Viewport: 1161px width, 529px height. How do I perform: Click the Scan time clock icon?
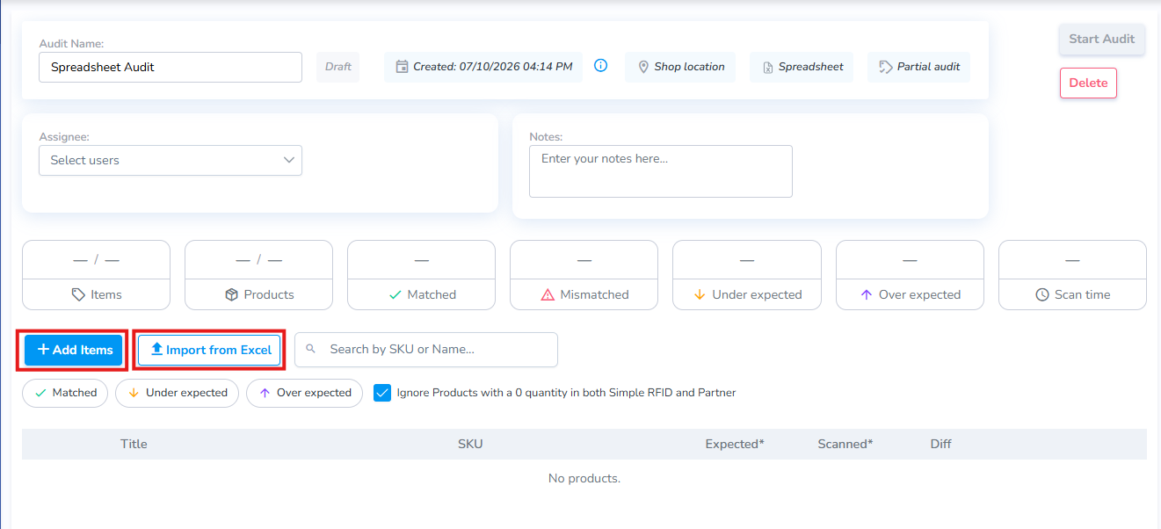(1042, 294)
